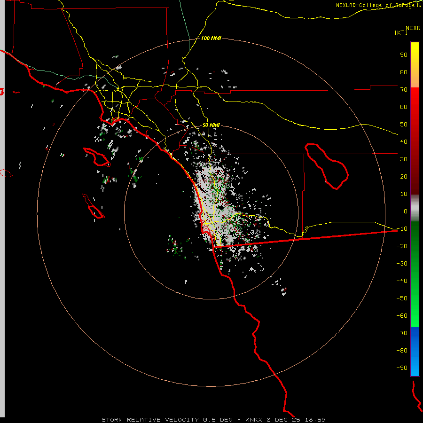Click the positive 10 knot scale label
This screenshot has height=423, width=423.
404,194
